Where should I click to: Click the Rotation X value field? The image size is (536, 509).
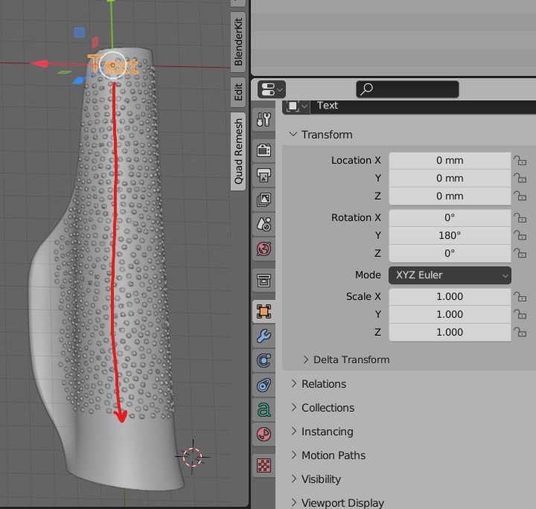point(450,217)
